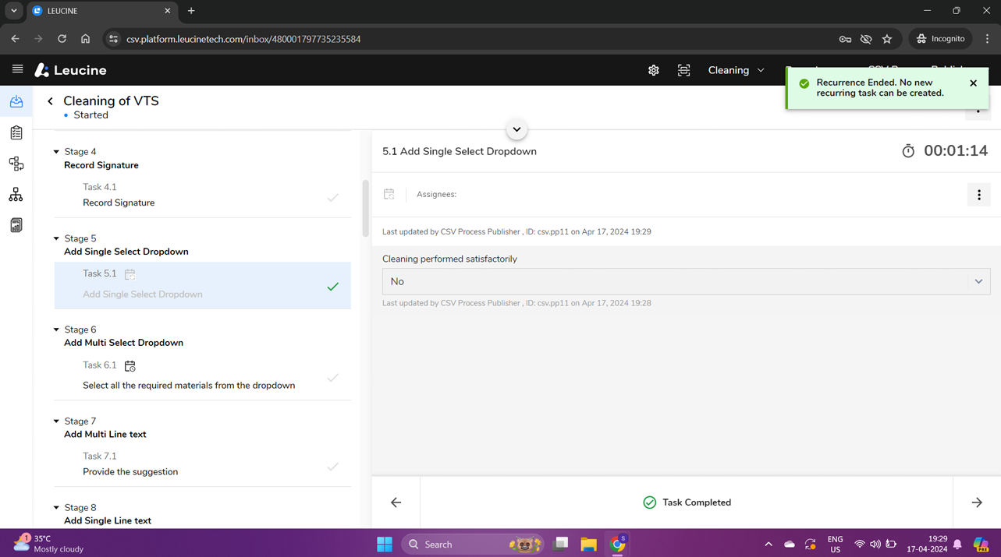Open the Inbox icon in sidebar

[16, 102]
